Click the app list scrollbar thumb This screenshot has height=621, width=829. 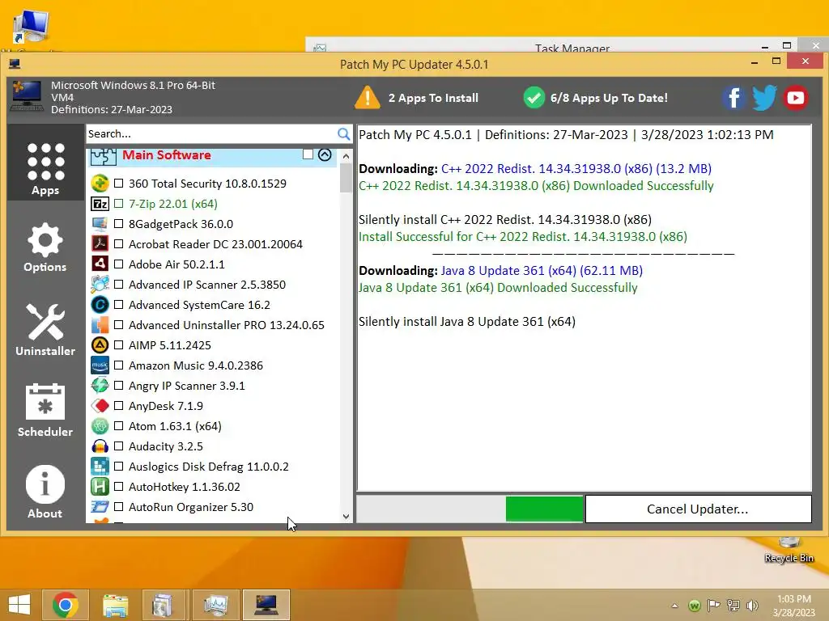pos(346,178)
